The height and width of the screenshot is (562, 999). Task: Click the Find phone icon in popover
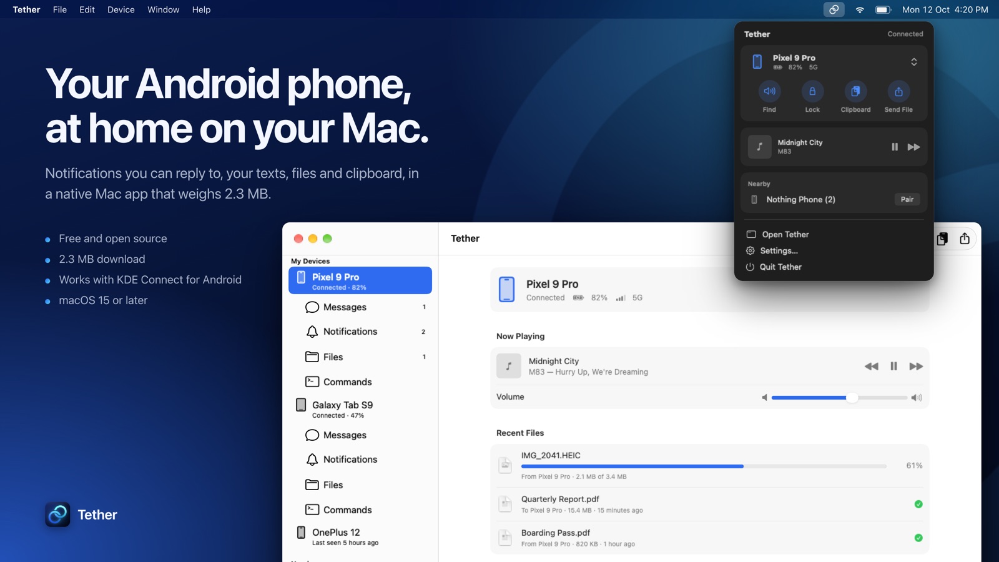pyautogui.click(x=769, y=91)
